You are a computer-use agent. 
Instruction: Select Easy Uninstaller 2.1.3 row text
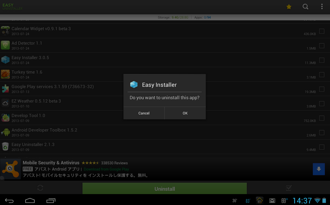pyautogui.click(x=33, y=145)
